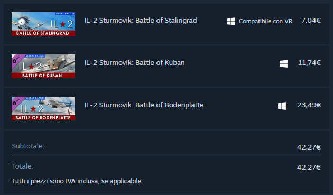333x195 pixels.
Task: Select the 7,04€ price of Stalingrad
Action: (311, 21)
